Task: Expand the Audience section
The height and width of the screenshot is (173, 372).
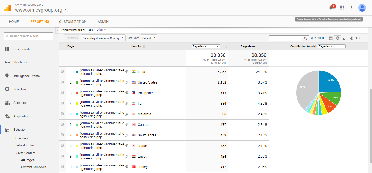Action: (x=20, y=103)
